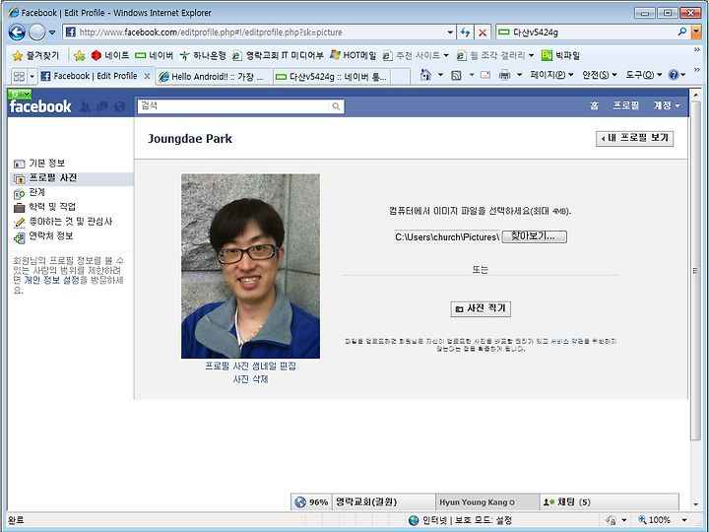Click the Print toolbar icon

(x=504, y=75)
